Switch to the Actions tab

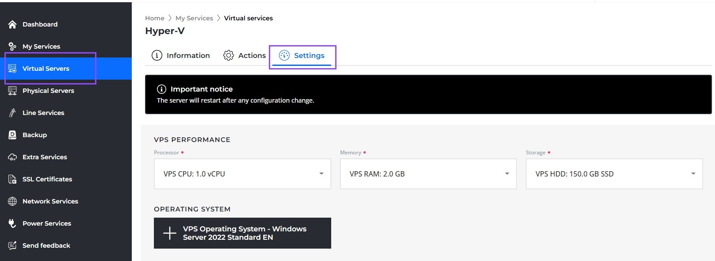click(245, 55)
